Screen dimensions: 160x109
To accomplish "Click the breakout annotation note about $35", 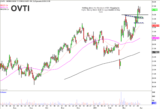I will click(x=101, y=10).
